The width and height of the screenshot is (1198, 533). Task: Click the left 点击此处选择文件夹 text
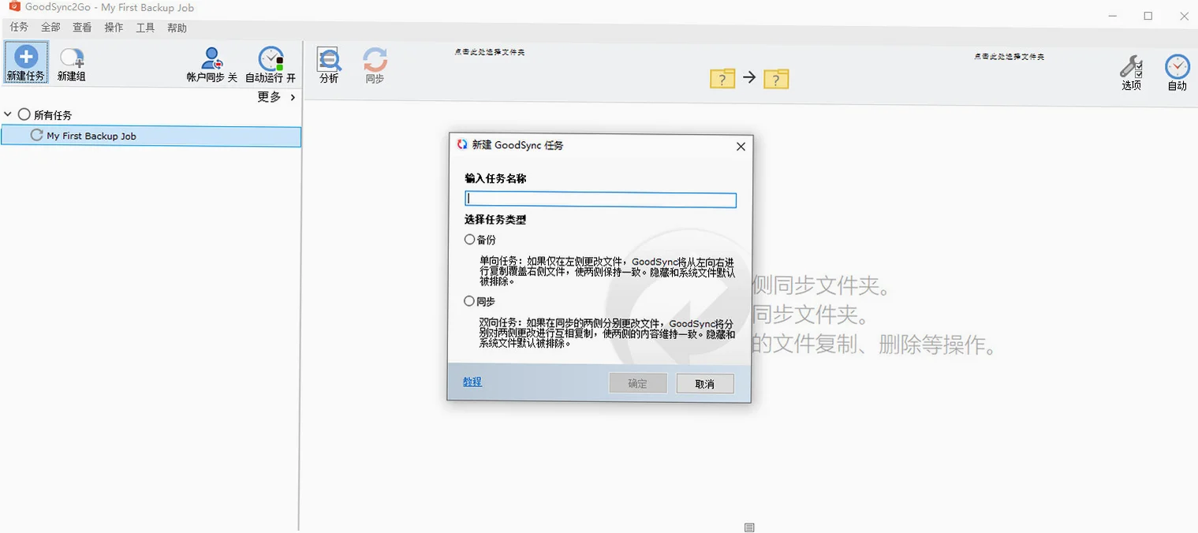pos(490,52)
